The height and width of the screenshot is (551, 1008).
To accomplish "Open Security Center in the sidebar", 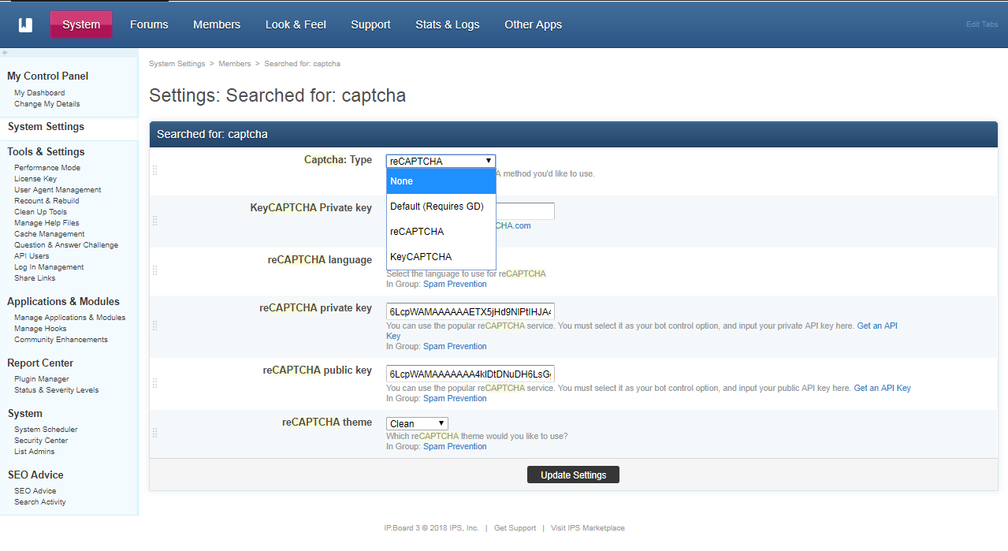I will [x=41, y=441].
